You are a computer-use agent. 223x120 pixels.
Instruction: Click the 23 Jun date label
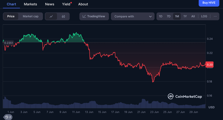click(x=154, y=112)
